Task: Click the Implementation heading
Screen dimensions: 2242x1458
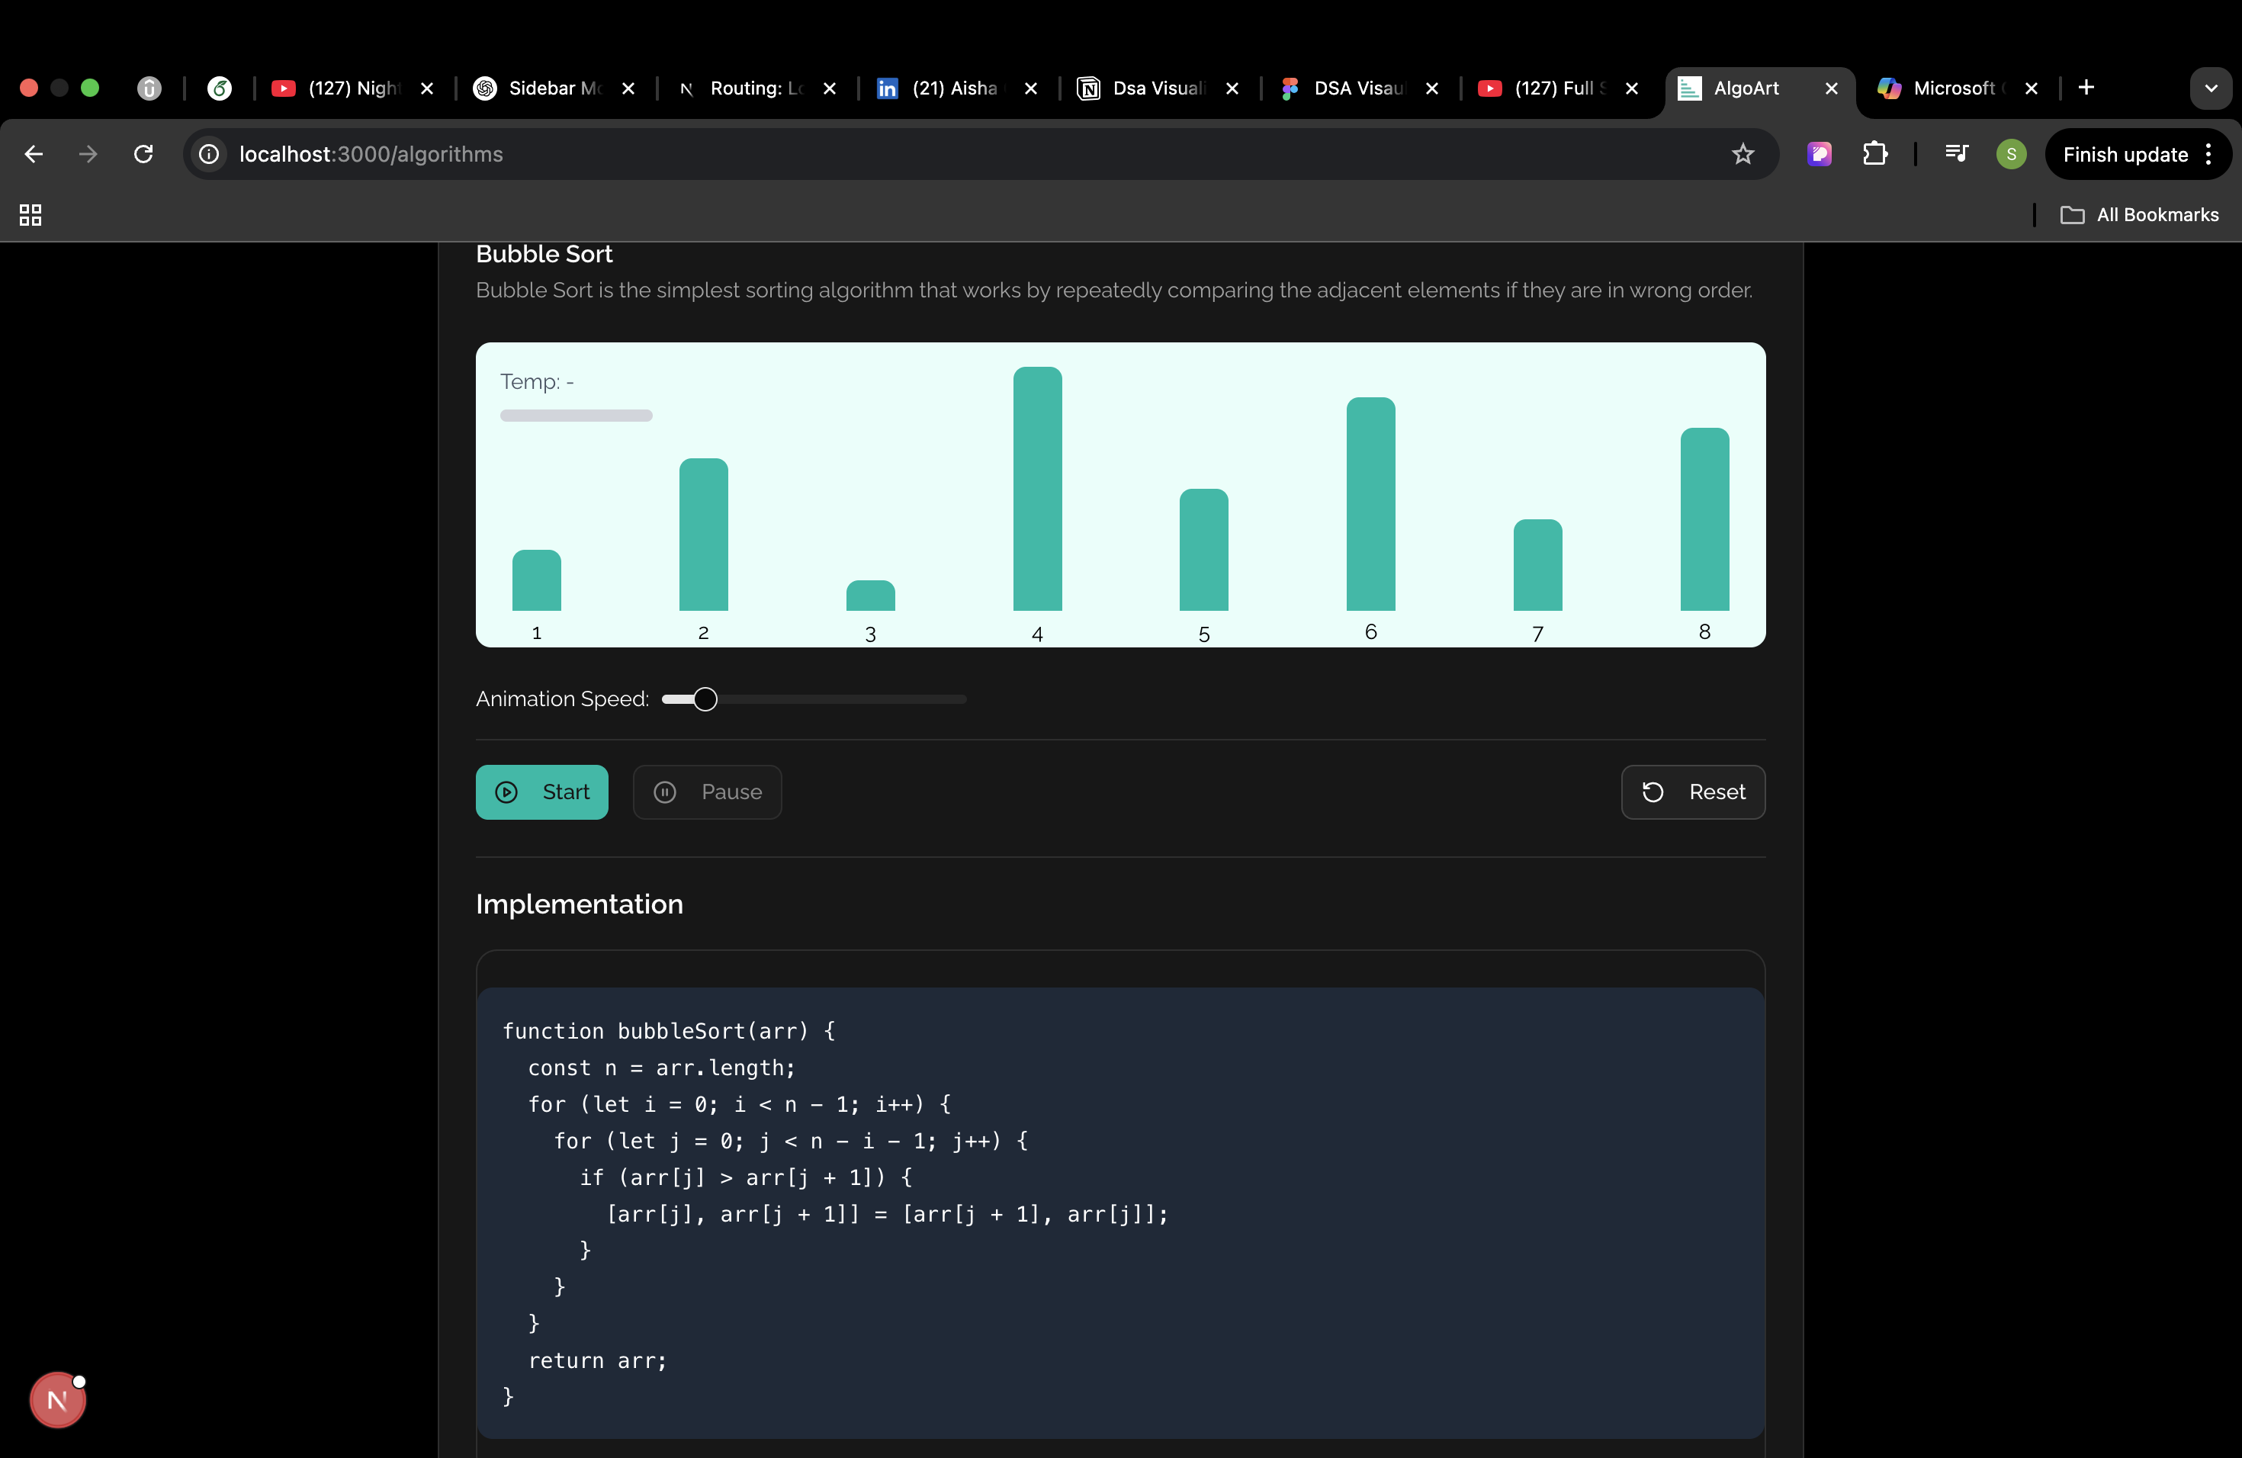Action: click(580, 904)
